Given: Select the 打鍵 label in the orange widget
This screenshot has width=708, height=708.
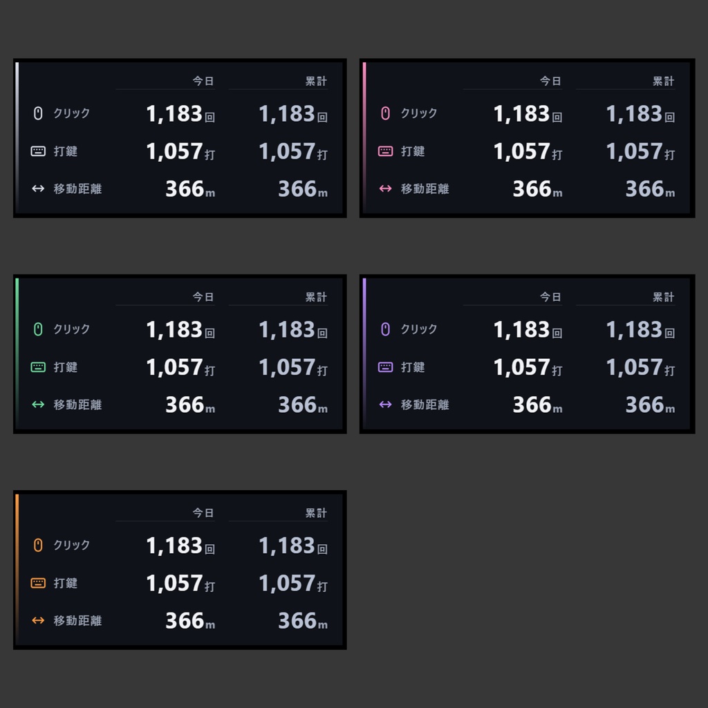Looking at the screenshot, I should pos(66,583).
